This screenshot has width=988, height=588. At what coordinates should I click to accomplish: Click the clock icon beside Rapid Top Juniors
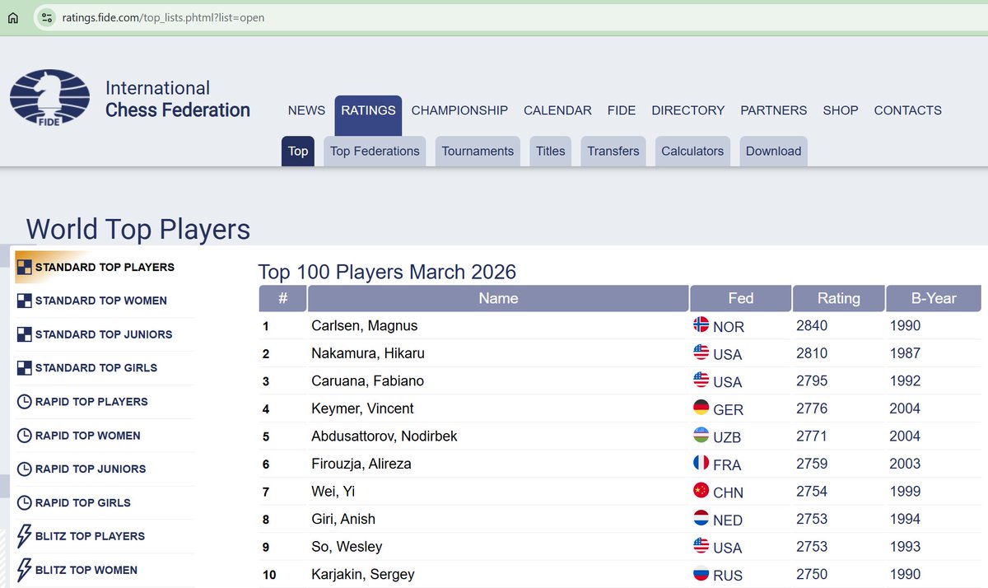(25, 469)
